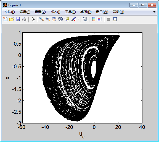
Task: Expand the Brush color dropdown arrow
Action: point(78,19)
